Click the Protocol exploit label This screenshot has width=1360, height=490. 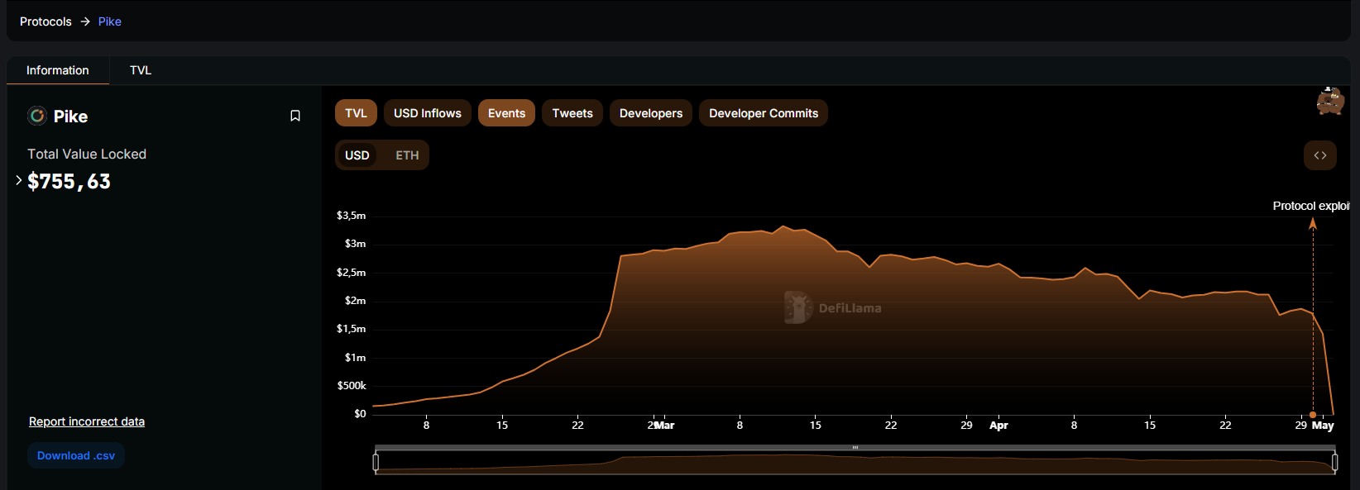[x=1310, y=206]
